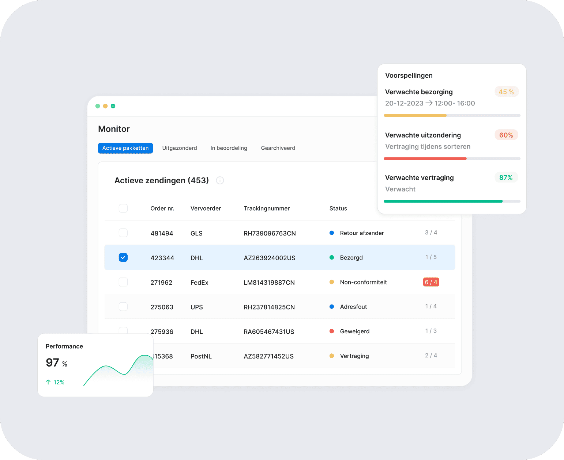564x460 pixels.
Task: Click the Vervoerder column header
Action: tap(206, 208)
